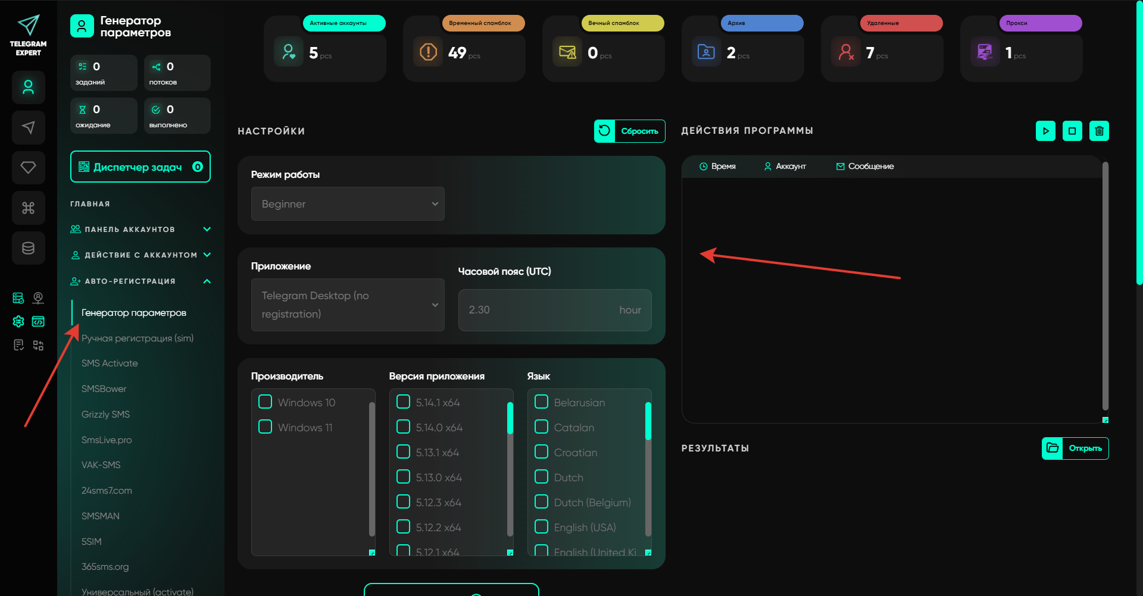Open the Beginner work mode dropdown
1143x596 pixels.
pyautogui.click(x=348, y=204)
